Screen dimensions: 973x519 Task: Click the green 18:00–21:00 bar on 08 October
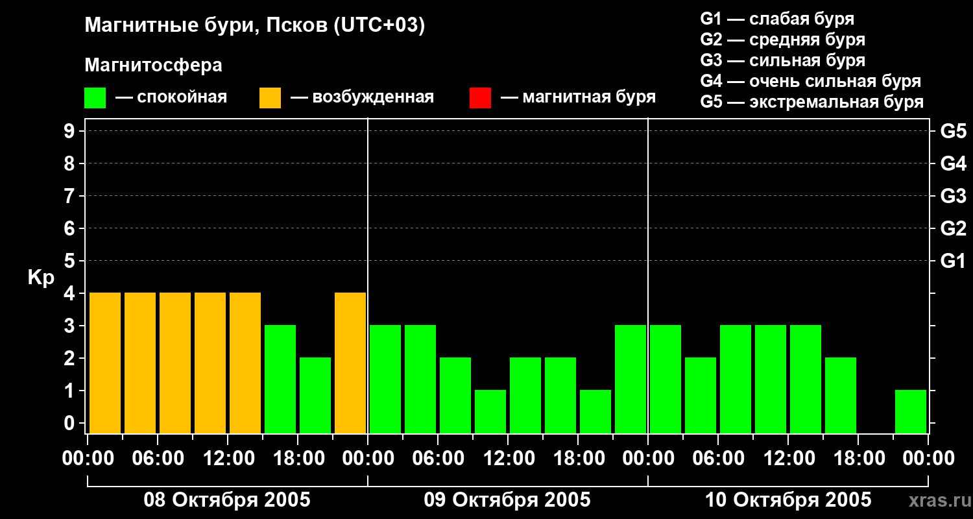(x=315, y=395)
